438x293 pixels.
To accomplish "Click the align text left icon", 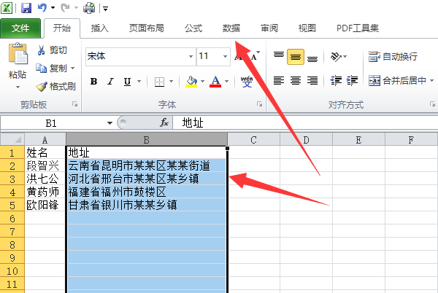I will pos(279,81).
